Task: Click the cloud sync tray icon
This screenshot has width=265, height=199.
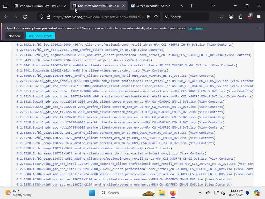Action: (208, 193)
